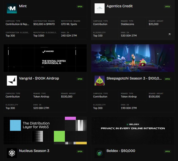Viewport: 178px width, 161px height.
Task: Click Agentics Credit '$20,000' reward amount
Action: coord(154,24)
